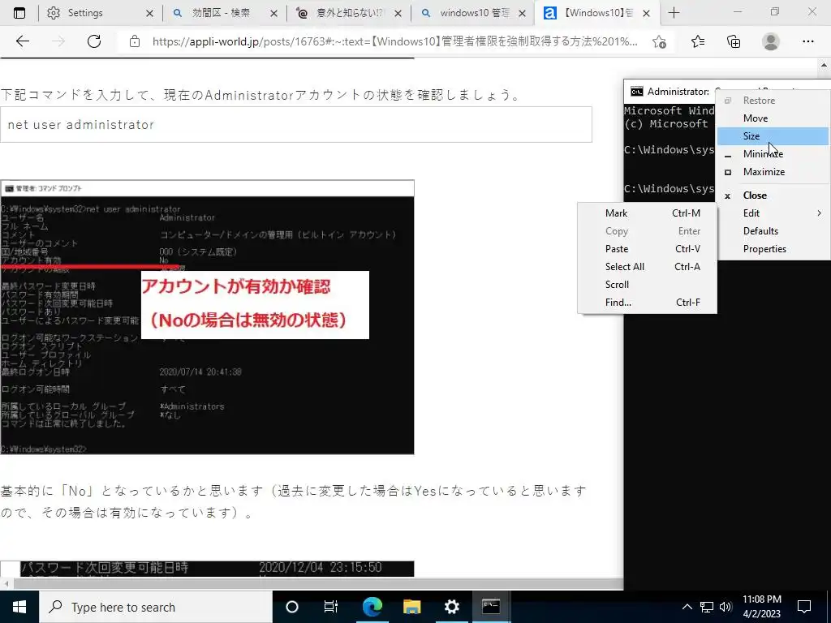Choose Scroll in the Edit submenu
The width and height of the screenshot is (831, 623).
[x=647, y=285]
